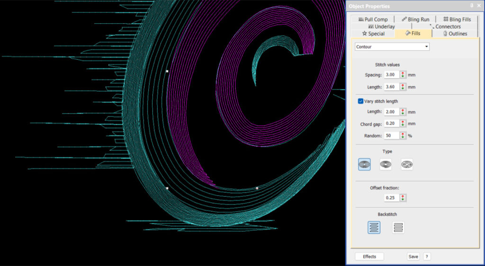485x266 pixels.
Task: Click the Save button
Action: coord(413,257)
